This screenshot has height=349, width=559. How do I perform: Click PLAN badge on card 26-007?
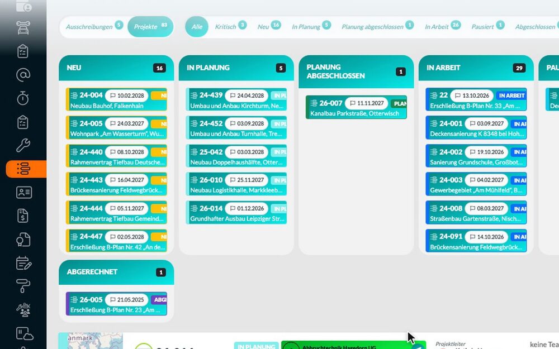(x=399, y=104)
